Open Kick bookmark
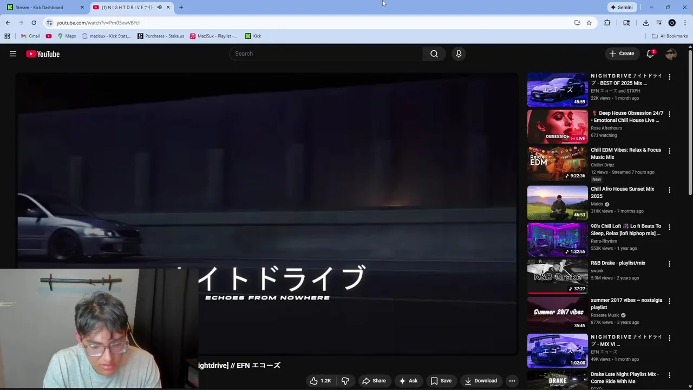The width and height of the screenshot is (693, 390). (x=253, y=36)
